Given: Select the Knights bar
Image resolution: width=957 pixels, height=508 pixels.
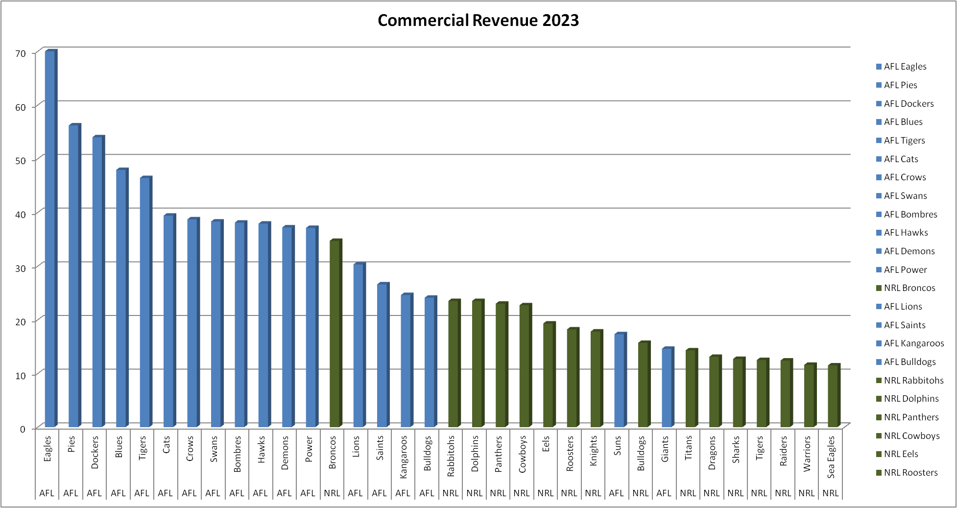Looking at the screenshot, I should (597, 378).
